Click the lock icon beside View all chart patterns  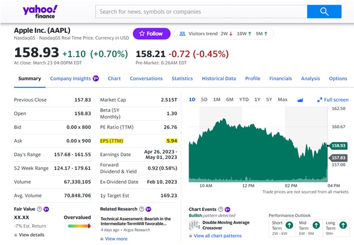[190, 236]
